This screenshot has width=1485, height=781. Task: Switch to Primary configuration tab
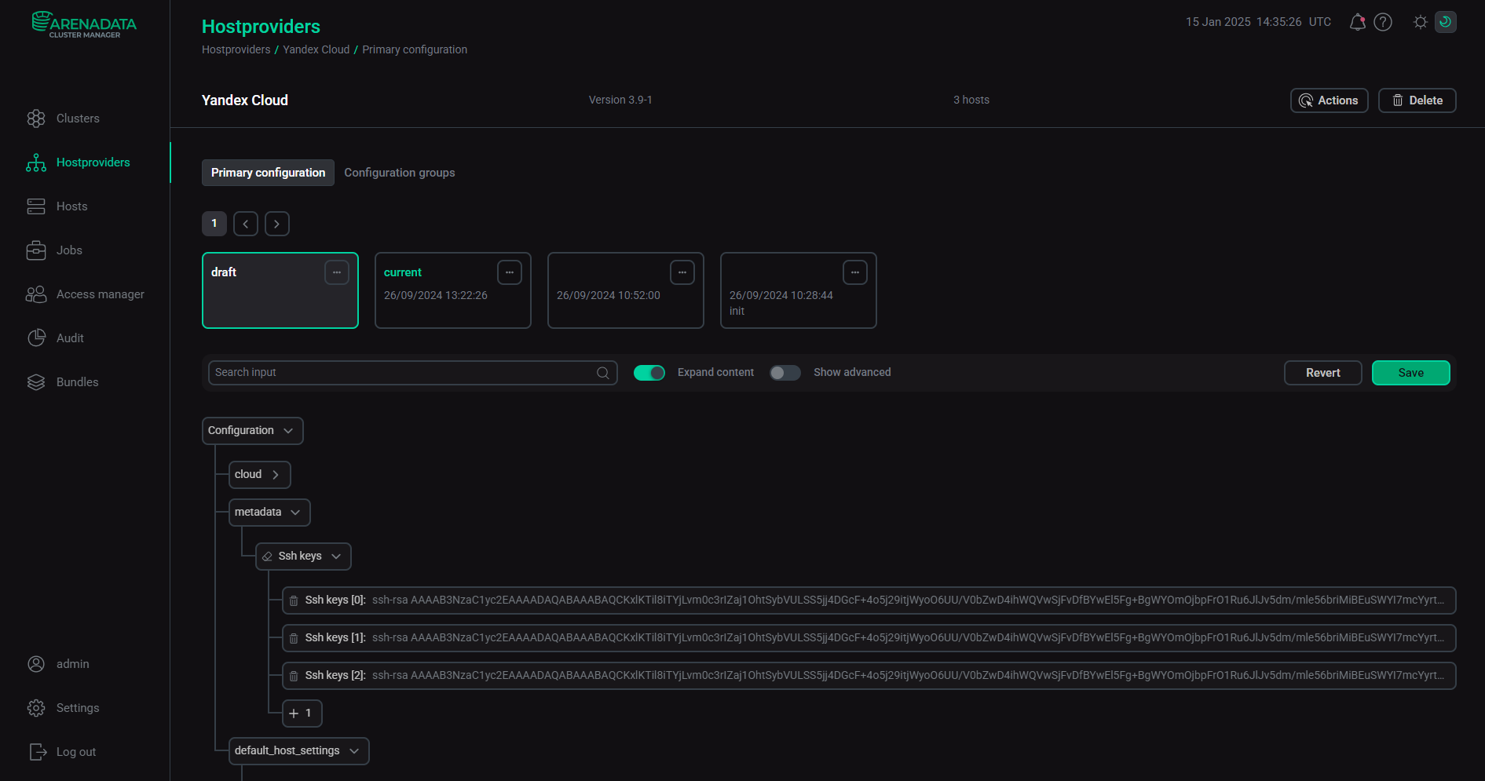tap(268, 173)
